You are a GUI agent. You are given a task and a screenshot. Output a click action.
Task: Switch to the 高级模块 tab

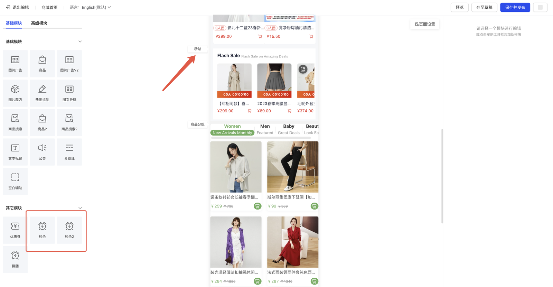[x=39, y=23]
